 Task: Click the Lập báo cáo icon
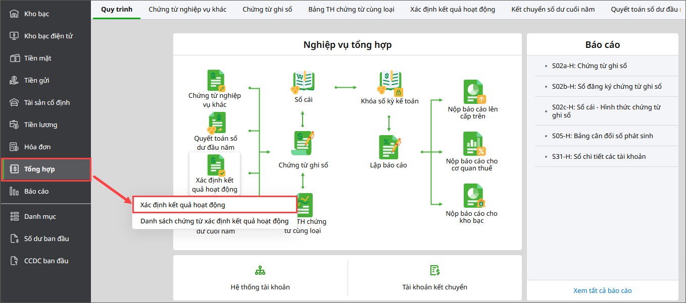coord(389,147)
